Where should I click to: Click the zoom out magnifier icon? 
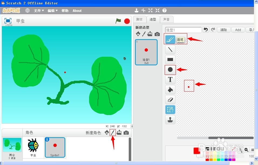(246, 150)
